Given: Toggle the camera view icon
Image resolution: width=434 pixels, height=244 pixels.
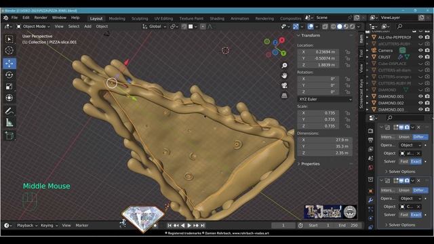Looking at the screenshot, I should pos(284,85).
